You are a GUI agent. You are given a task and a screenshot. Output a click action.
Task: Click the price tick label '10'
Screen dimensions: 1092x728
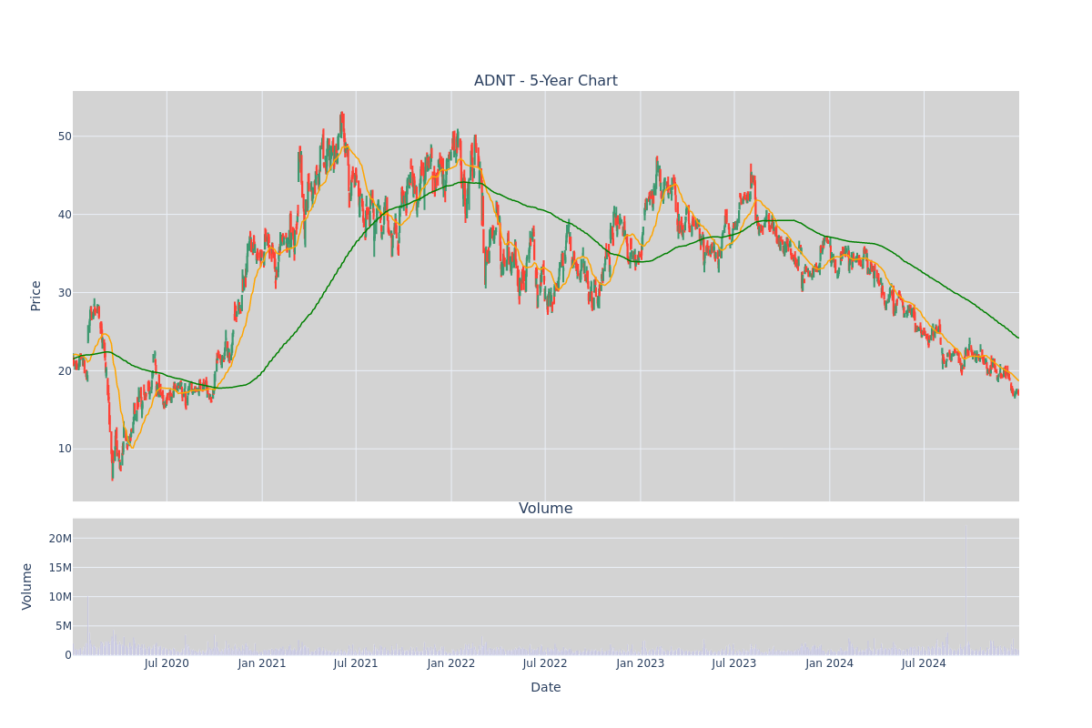[x=65, y=449]
